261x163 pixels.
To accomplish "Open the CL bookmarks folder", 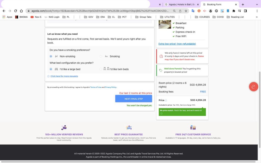I will pyautogui.click(x=111, y=17).
